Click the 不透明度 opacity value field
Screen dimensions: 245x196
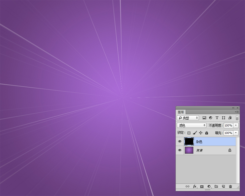tap(228, 125)
